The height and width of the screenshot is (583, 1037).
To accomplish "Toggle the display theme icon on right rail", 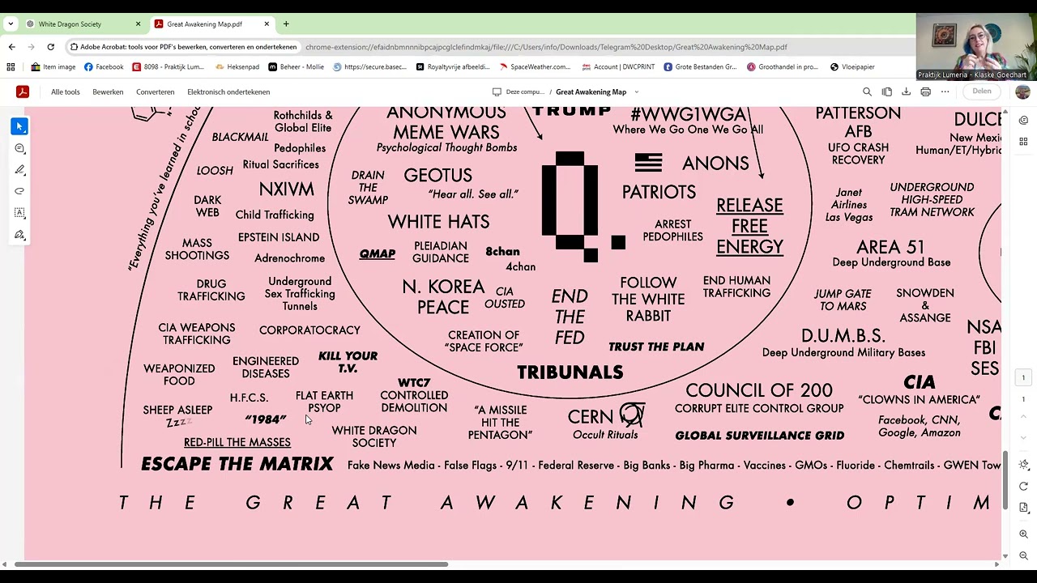I will [x=1023, y=465].
